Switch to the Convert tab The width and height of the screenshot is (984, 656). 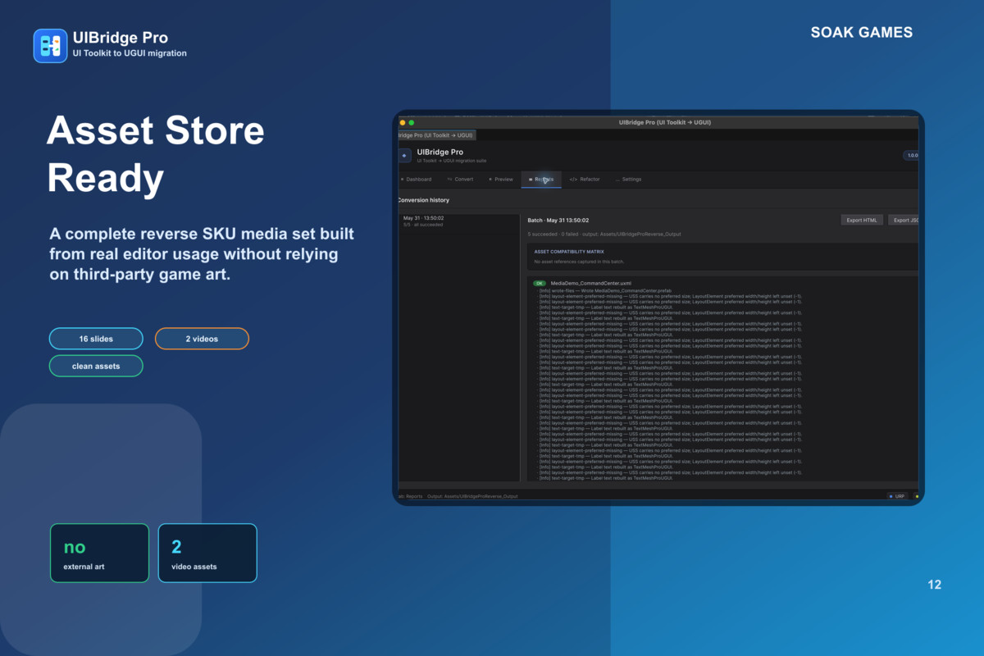pyautogui.click(x=460, y=179)
